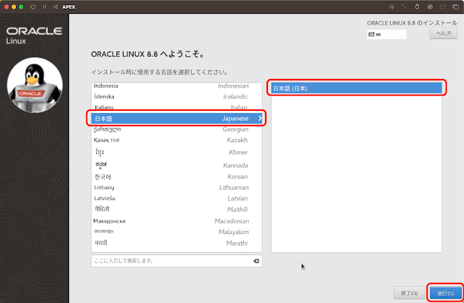Select the Íslenska Icelandic row
The width and height of the screenshot is (464, 303).
(176, 96)
